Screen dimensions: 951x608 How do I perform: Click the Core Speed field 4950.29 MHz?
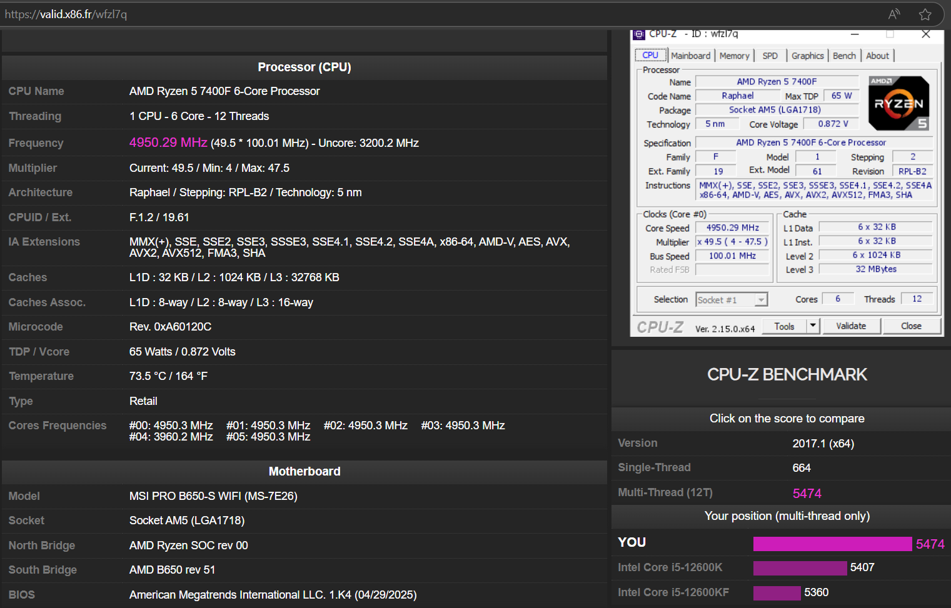733,228
